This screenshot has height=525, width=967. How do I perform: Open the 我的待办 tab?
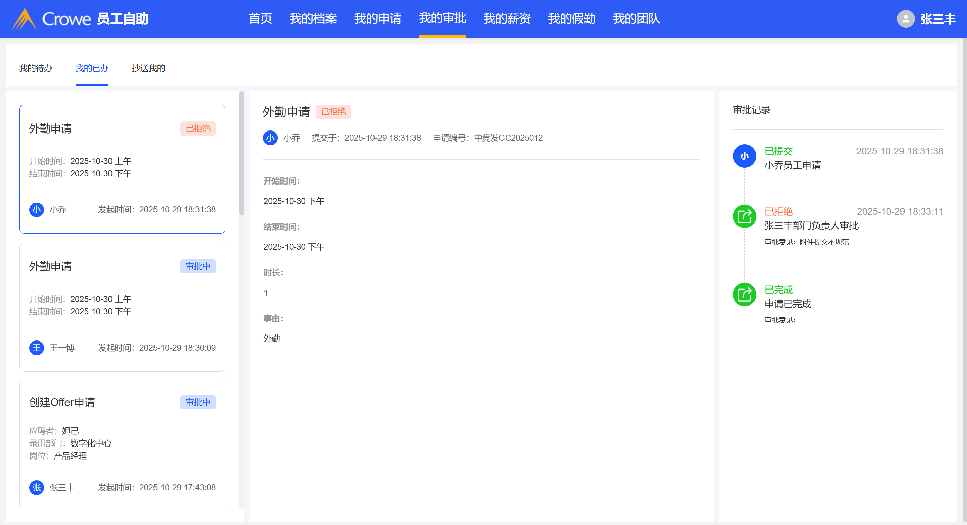click(36, 68)
